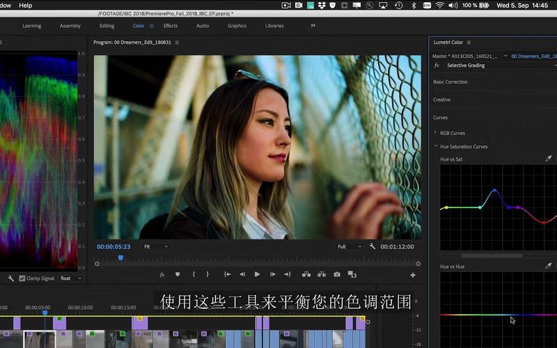Click the Program monitor video frame
The height and width of the screenshot is (348, 557).
point(258,147)
